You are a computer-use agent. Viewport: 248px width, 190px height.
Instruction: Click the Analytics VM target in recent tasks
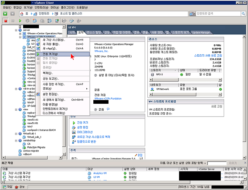click(x=100, y=173)
